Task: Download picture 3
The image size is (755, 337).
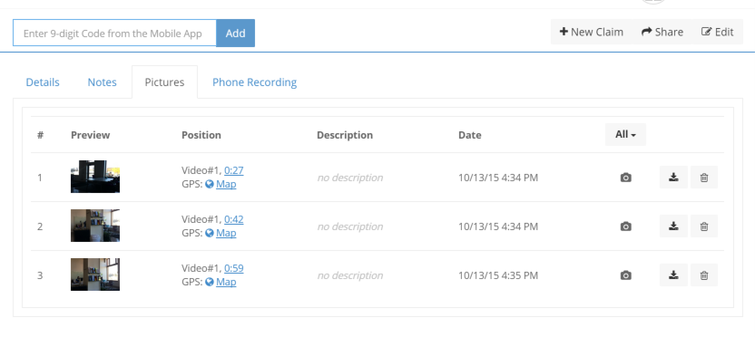Action: point(673,275)
